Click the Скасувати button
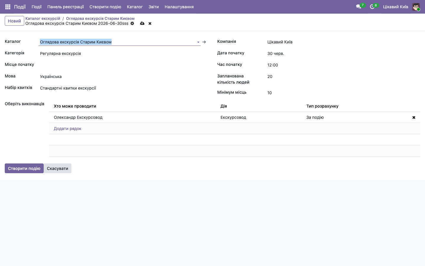 pos(58,168)
